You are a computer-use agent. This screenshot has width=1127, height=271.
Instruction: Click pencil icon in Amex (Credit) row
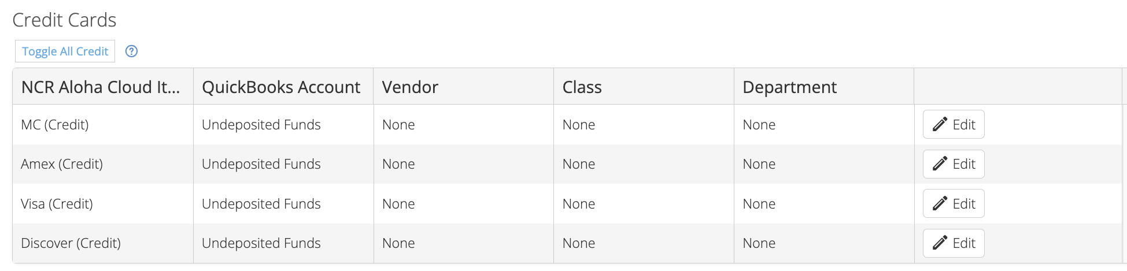click(940, 164)
